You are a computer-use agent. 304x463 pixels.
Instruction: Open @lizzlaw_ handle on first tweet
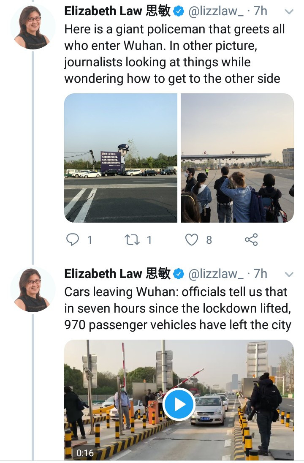216,11
